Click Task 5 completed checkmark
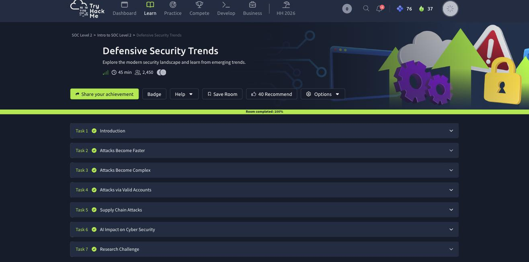Image resolution: width=529 pixels, height=262 pixels. (94, 210)
